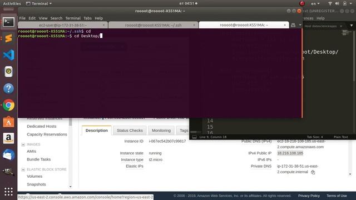356x200 pixels.
Task: Launch Google Chrome from the dock
Action: coord(8,105)
